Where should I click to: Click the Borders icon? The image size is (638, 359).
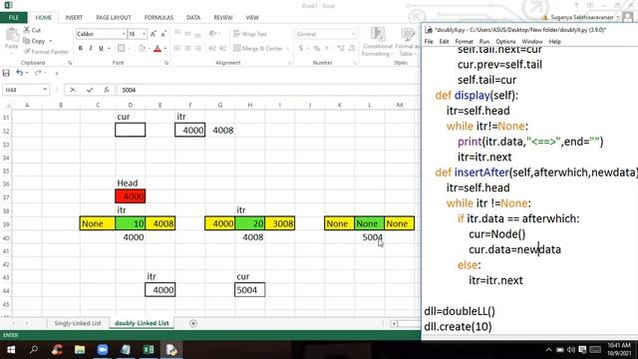(x=122, y=49)
